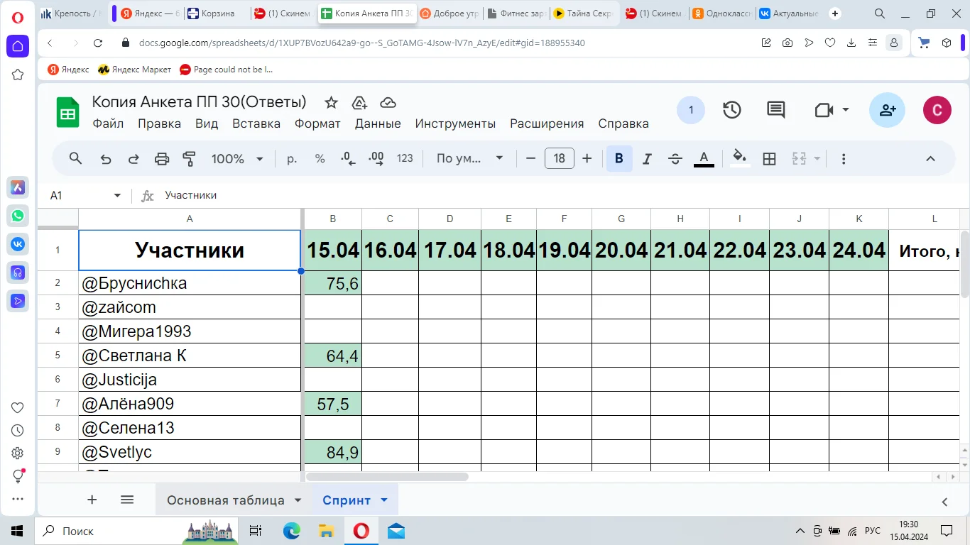Screen dimensions: 970x545
Task: Switch to the Основная таблица sheet tab
Action: click(x=227, y=500)
